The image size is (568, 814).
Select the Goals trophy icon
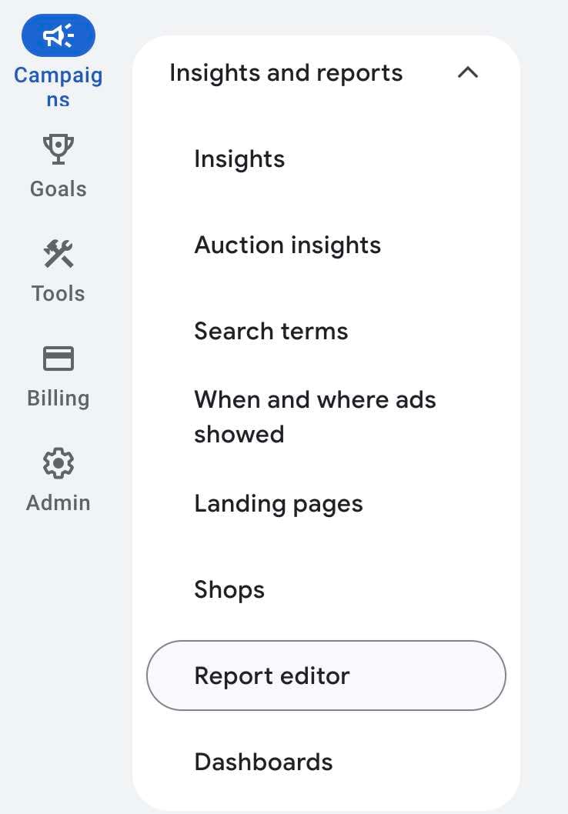pyautogui.click(x=58, y=148)
